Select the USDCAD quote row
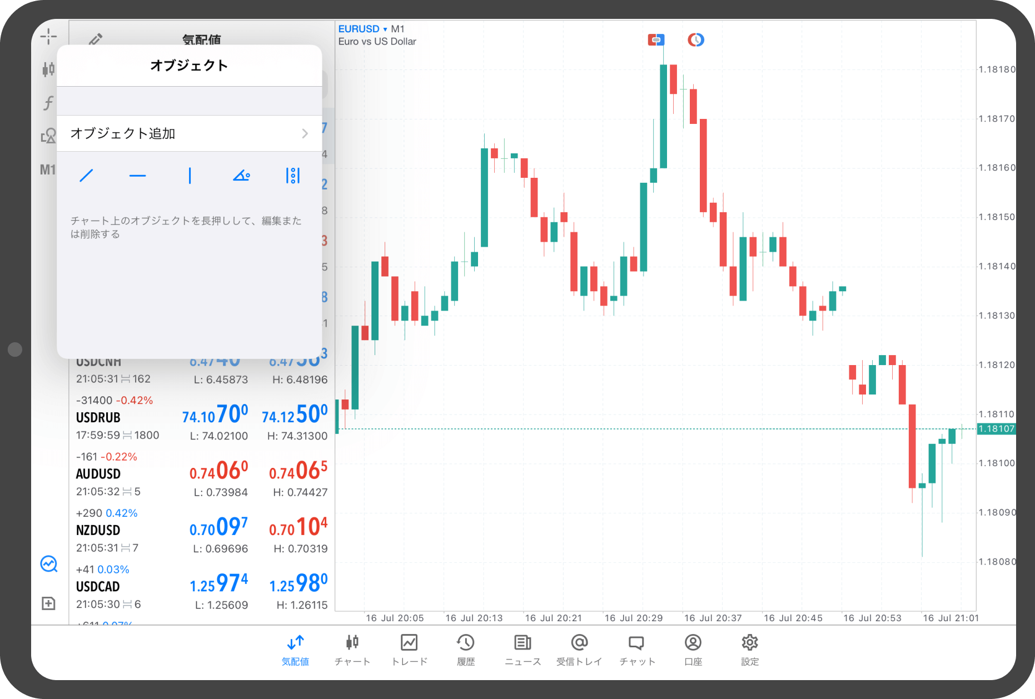The width and height of the screenshot is (1035, 699). pyautogui.click(x=202, y=587)
